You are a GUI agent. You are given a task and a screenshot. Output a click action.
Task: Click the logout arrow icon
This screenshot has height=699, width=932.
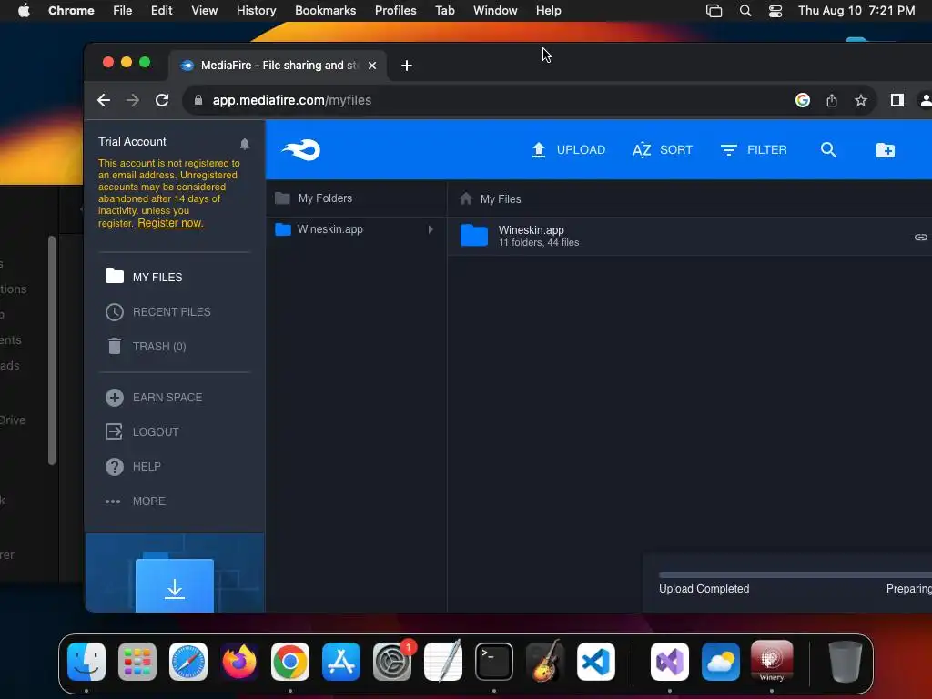click(114, 431)
